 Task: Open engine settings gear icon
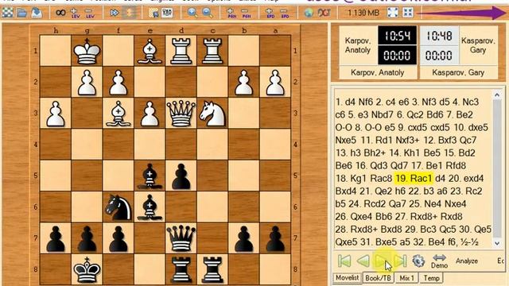pyautogui.click(x=418, y=261)
